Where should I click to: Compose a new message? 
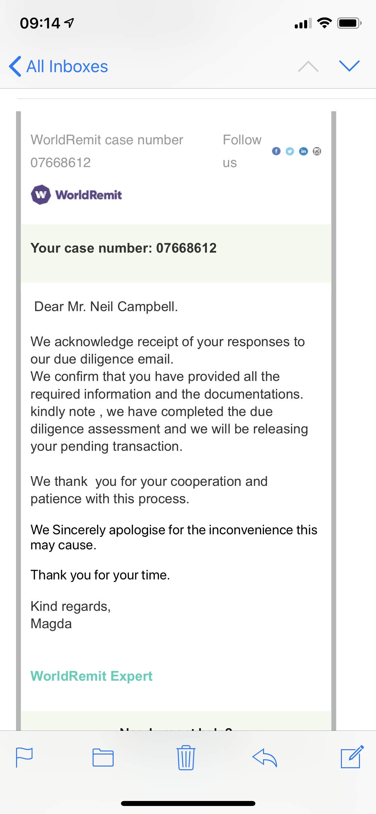[352, 757]
